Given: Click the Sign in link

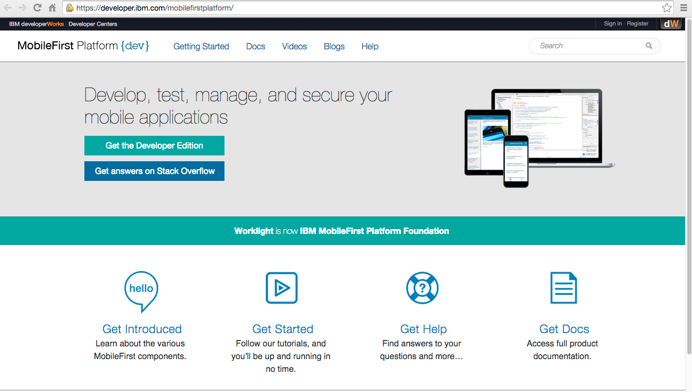Looking at the screenshot, I should click(613, 24).
